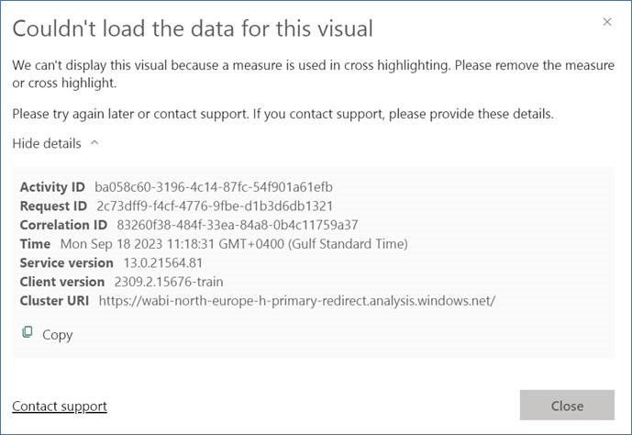Screen dimensions: 632x435
Task: Select the Request ID value text
Action: click(215, 206)
